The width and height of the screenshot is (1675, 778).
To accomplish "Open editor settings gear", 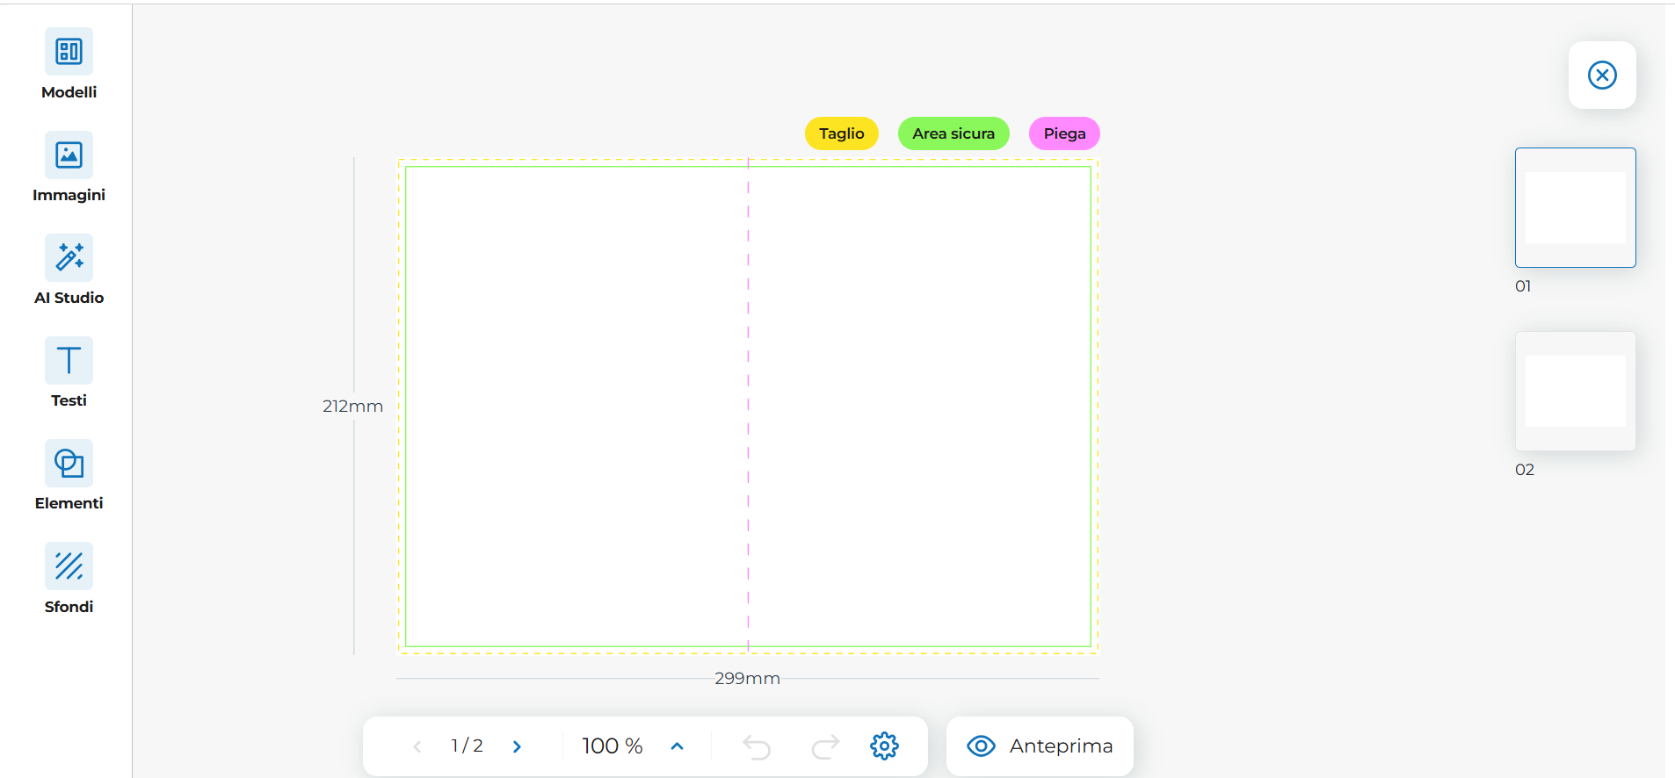I will click(x=884, y=746).
